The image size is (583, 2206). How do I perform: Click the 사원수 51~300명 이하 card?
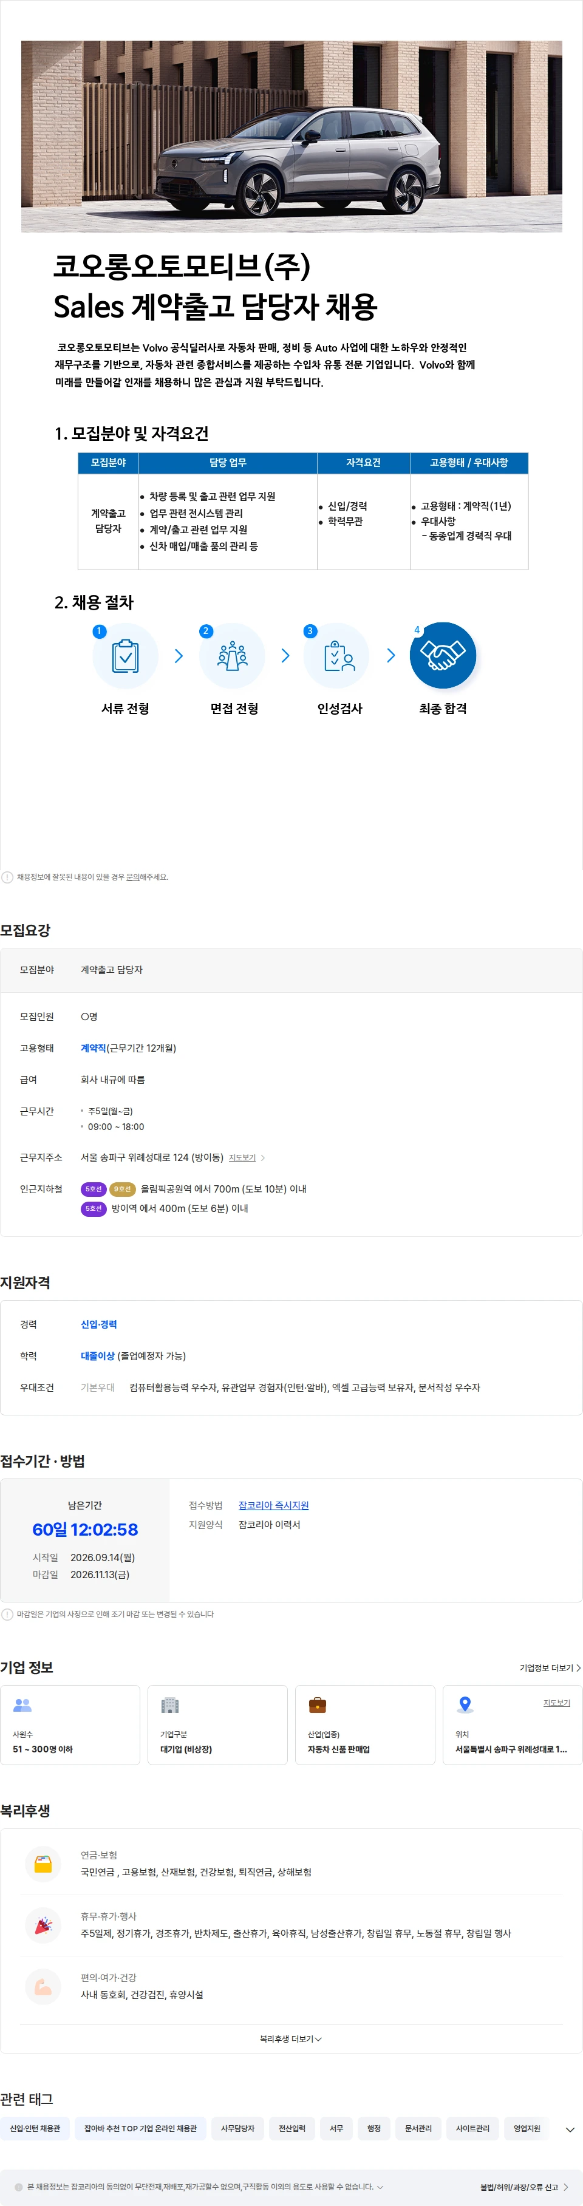click(x=70, y=1724)
